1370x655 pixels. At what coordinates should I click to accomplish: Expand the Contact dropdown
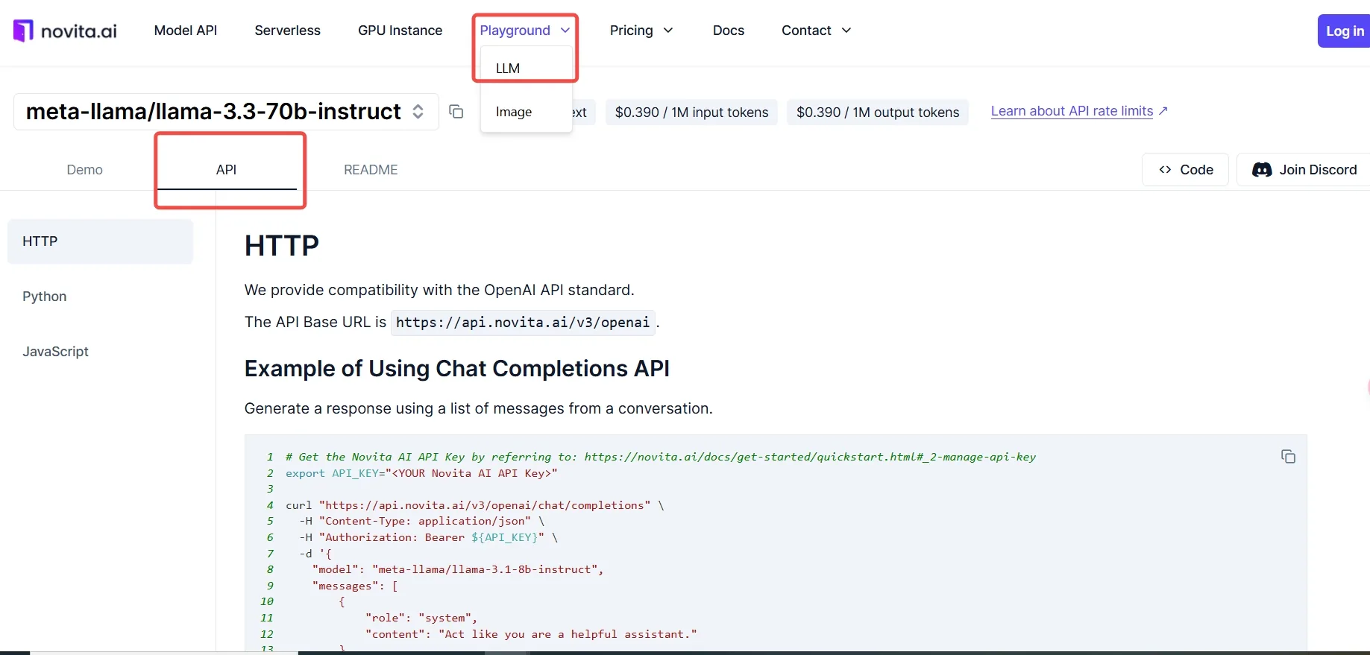(816, 31)
